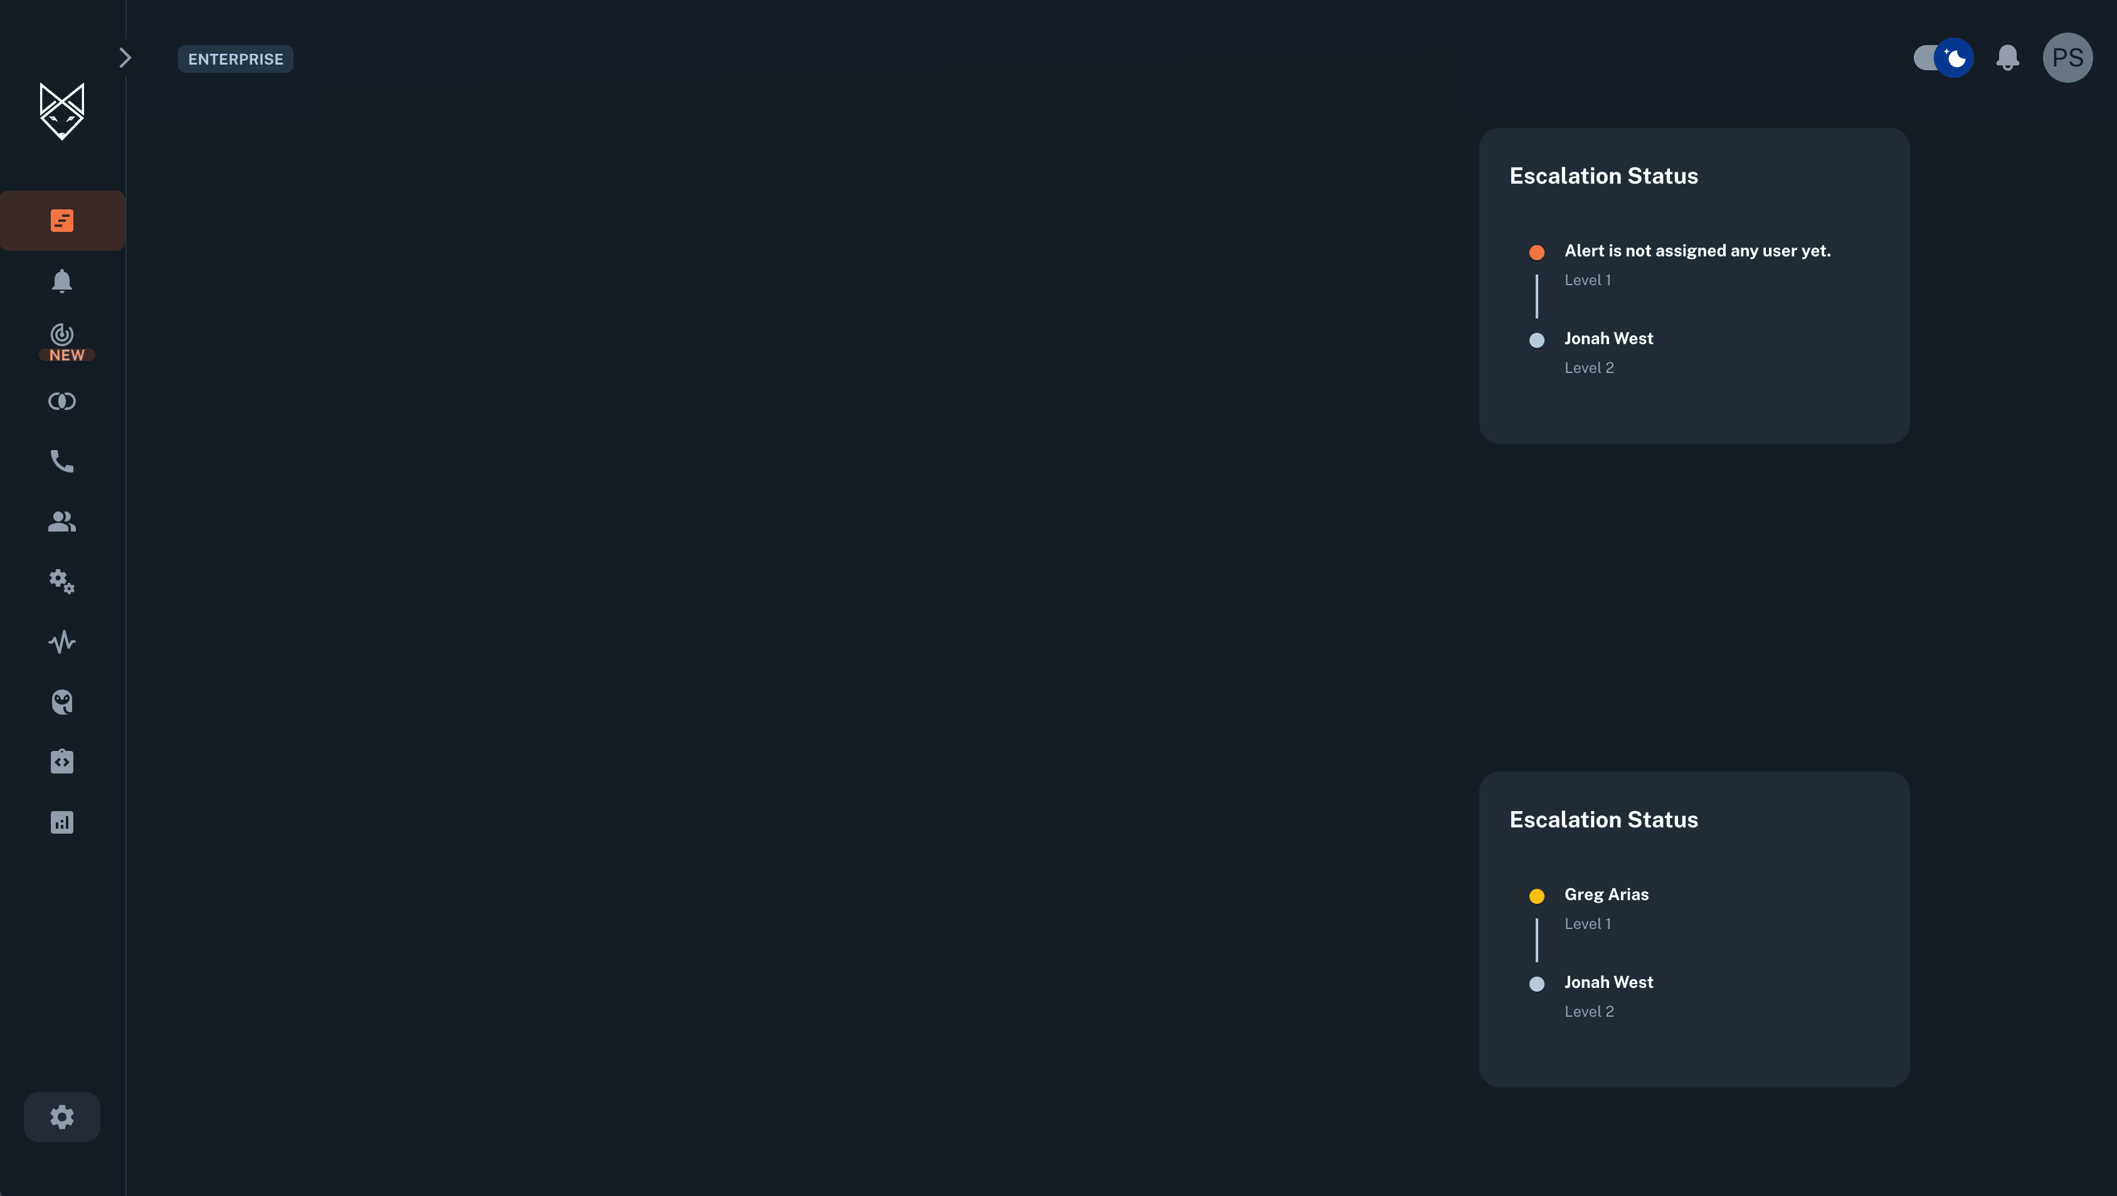This screenshot has width=2117, height=1196.
Task: Open the incidents list icon in sidebar
Action: [63, 220]
